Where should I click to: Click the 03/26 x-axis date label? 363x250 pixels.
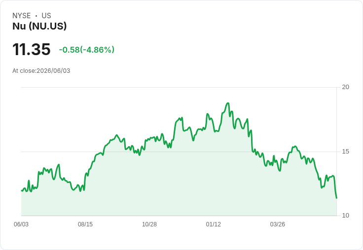[x=277, y=224]
